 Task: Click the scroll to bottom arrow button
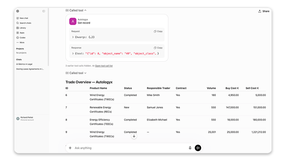134,136
